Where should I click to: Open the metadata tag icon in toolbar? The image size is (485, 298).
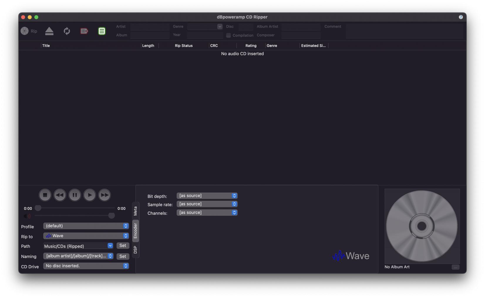[84, 31]
